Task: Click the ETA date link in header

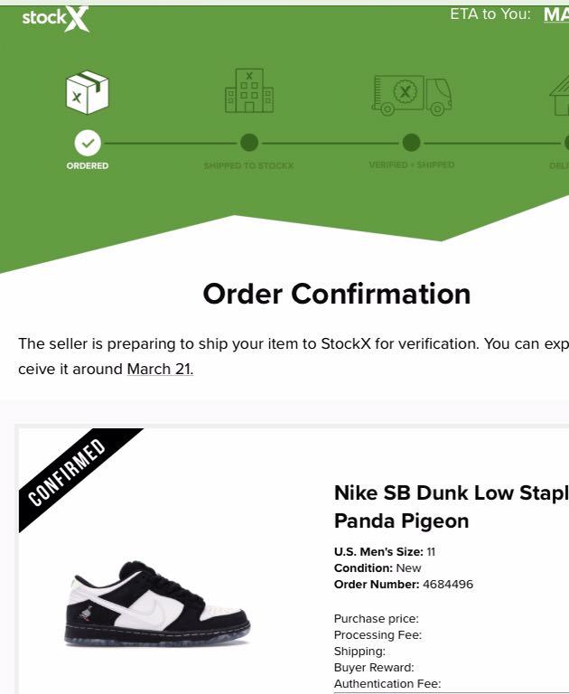Action: 556,14
